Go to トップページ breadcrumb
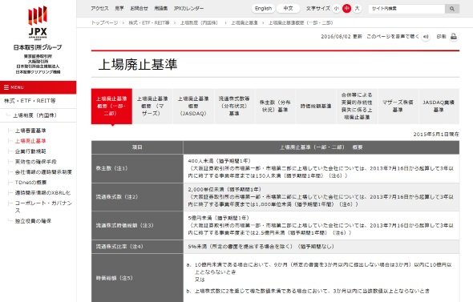Image resolution: width=473 pixels, height=302 pixels. (105, 23)
